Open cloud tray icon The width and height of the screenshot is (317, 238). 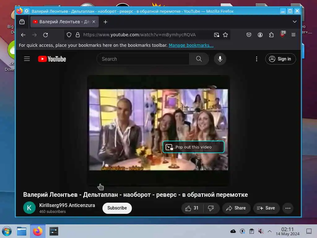(233, 231)
